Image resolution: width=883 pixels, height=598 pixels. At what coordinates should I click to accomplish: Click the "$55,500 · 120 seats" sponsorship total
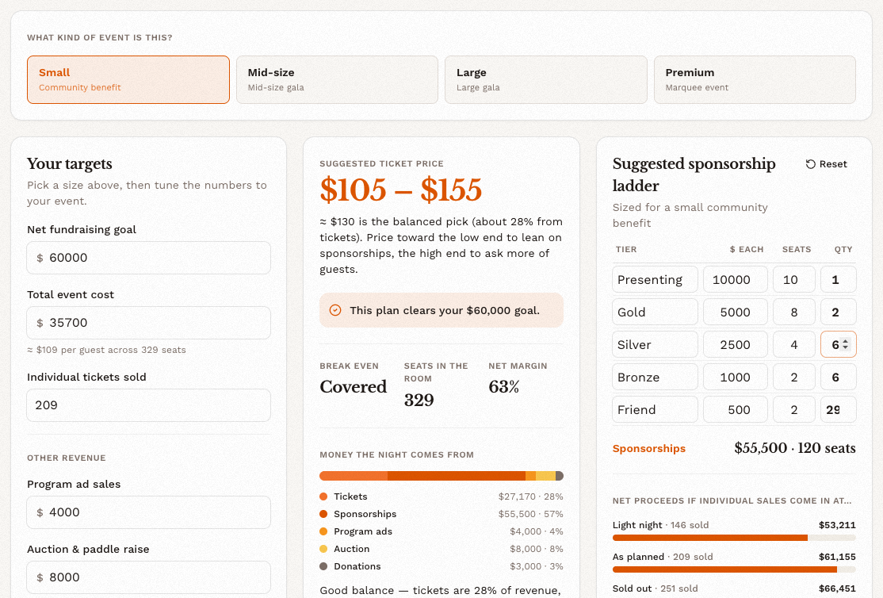(795, 448)
